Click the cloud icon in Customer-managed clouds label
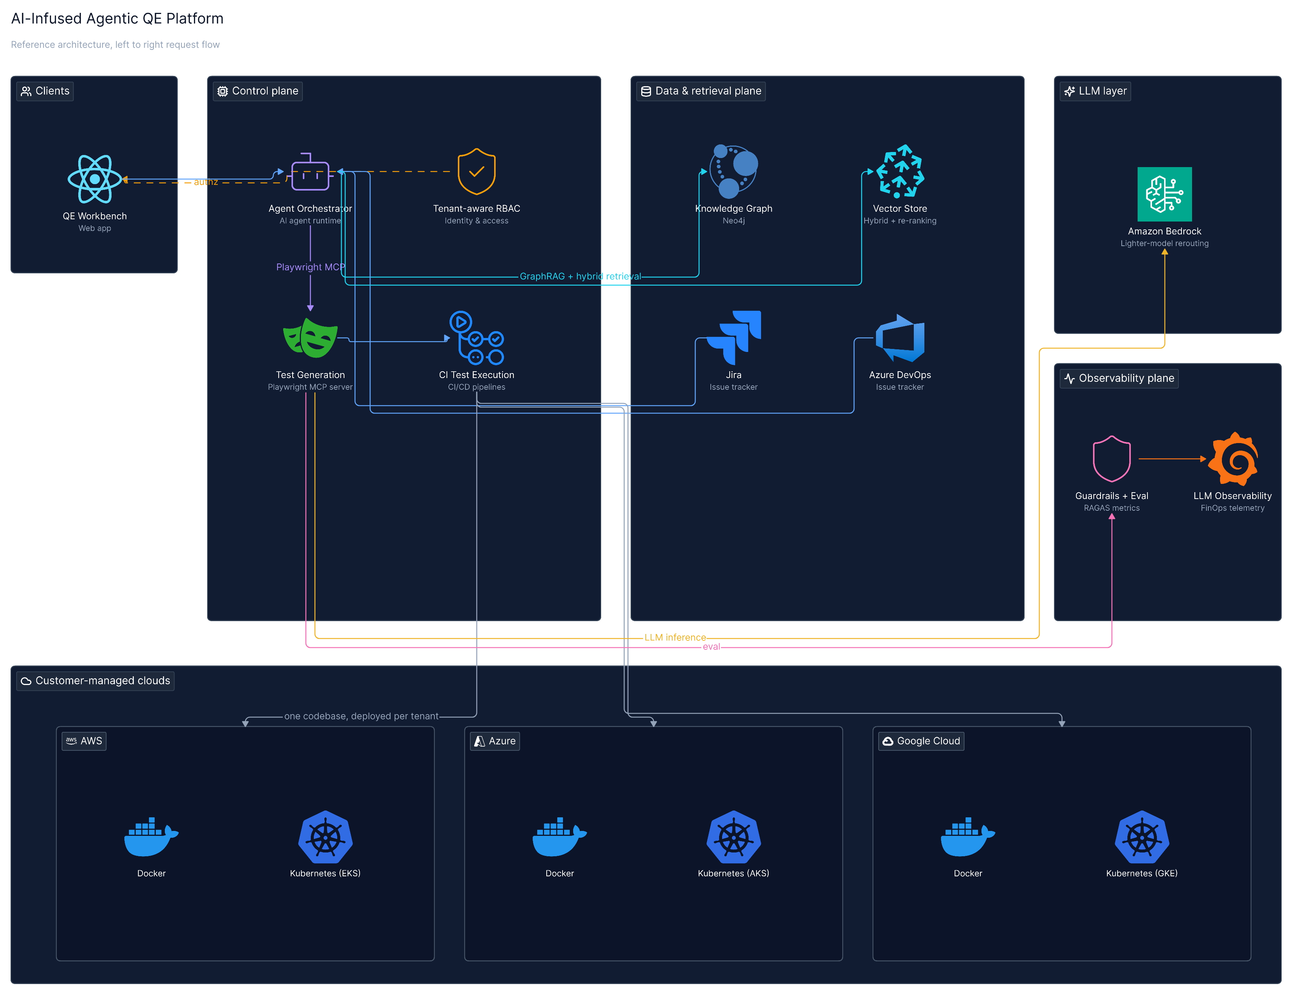Image resolution: width=1293 pixels, height=995 pixels. point(26,681)
